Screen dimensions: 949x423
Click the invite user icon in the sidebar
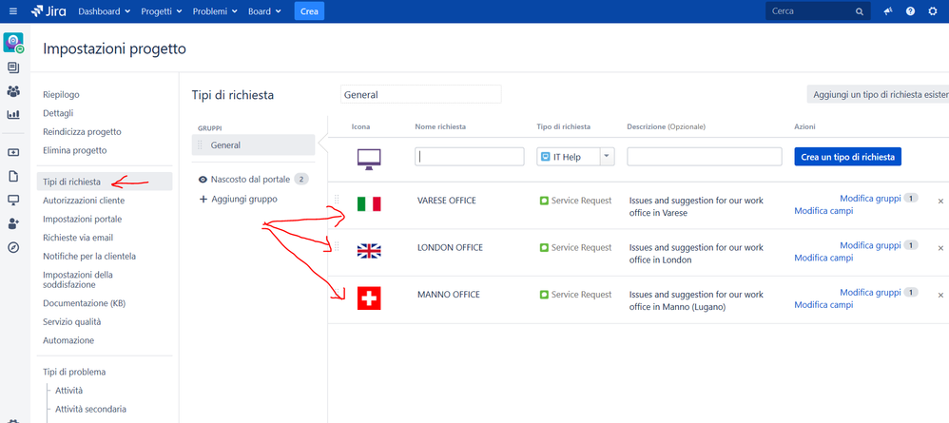pos(13,223)
